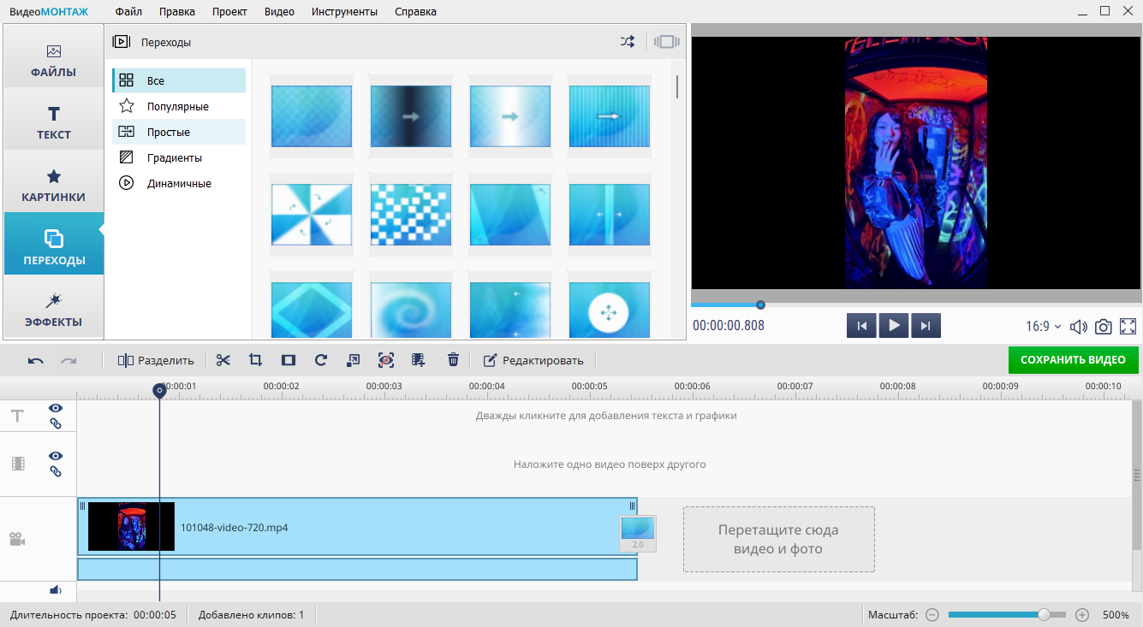Switch to the ТЕКСТ tab
Screen dimensions: 1143x627
(x=54, y=122)
